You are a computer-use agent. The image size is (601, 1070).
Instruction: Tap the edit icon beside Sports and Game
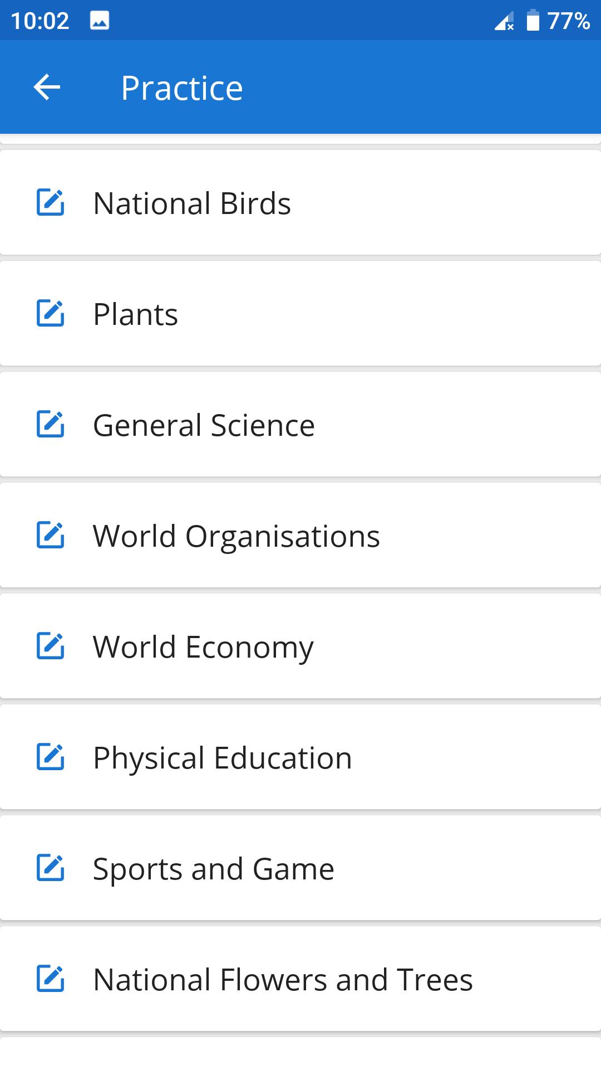point(51,868)
